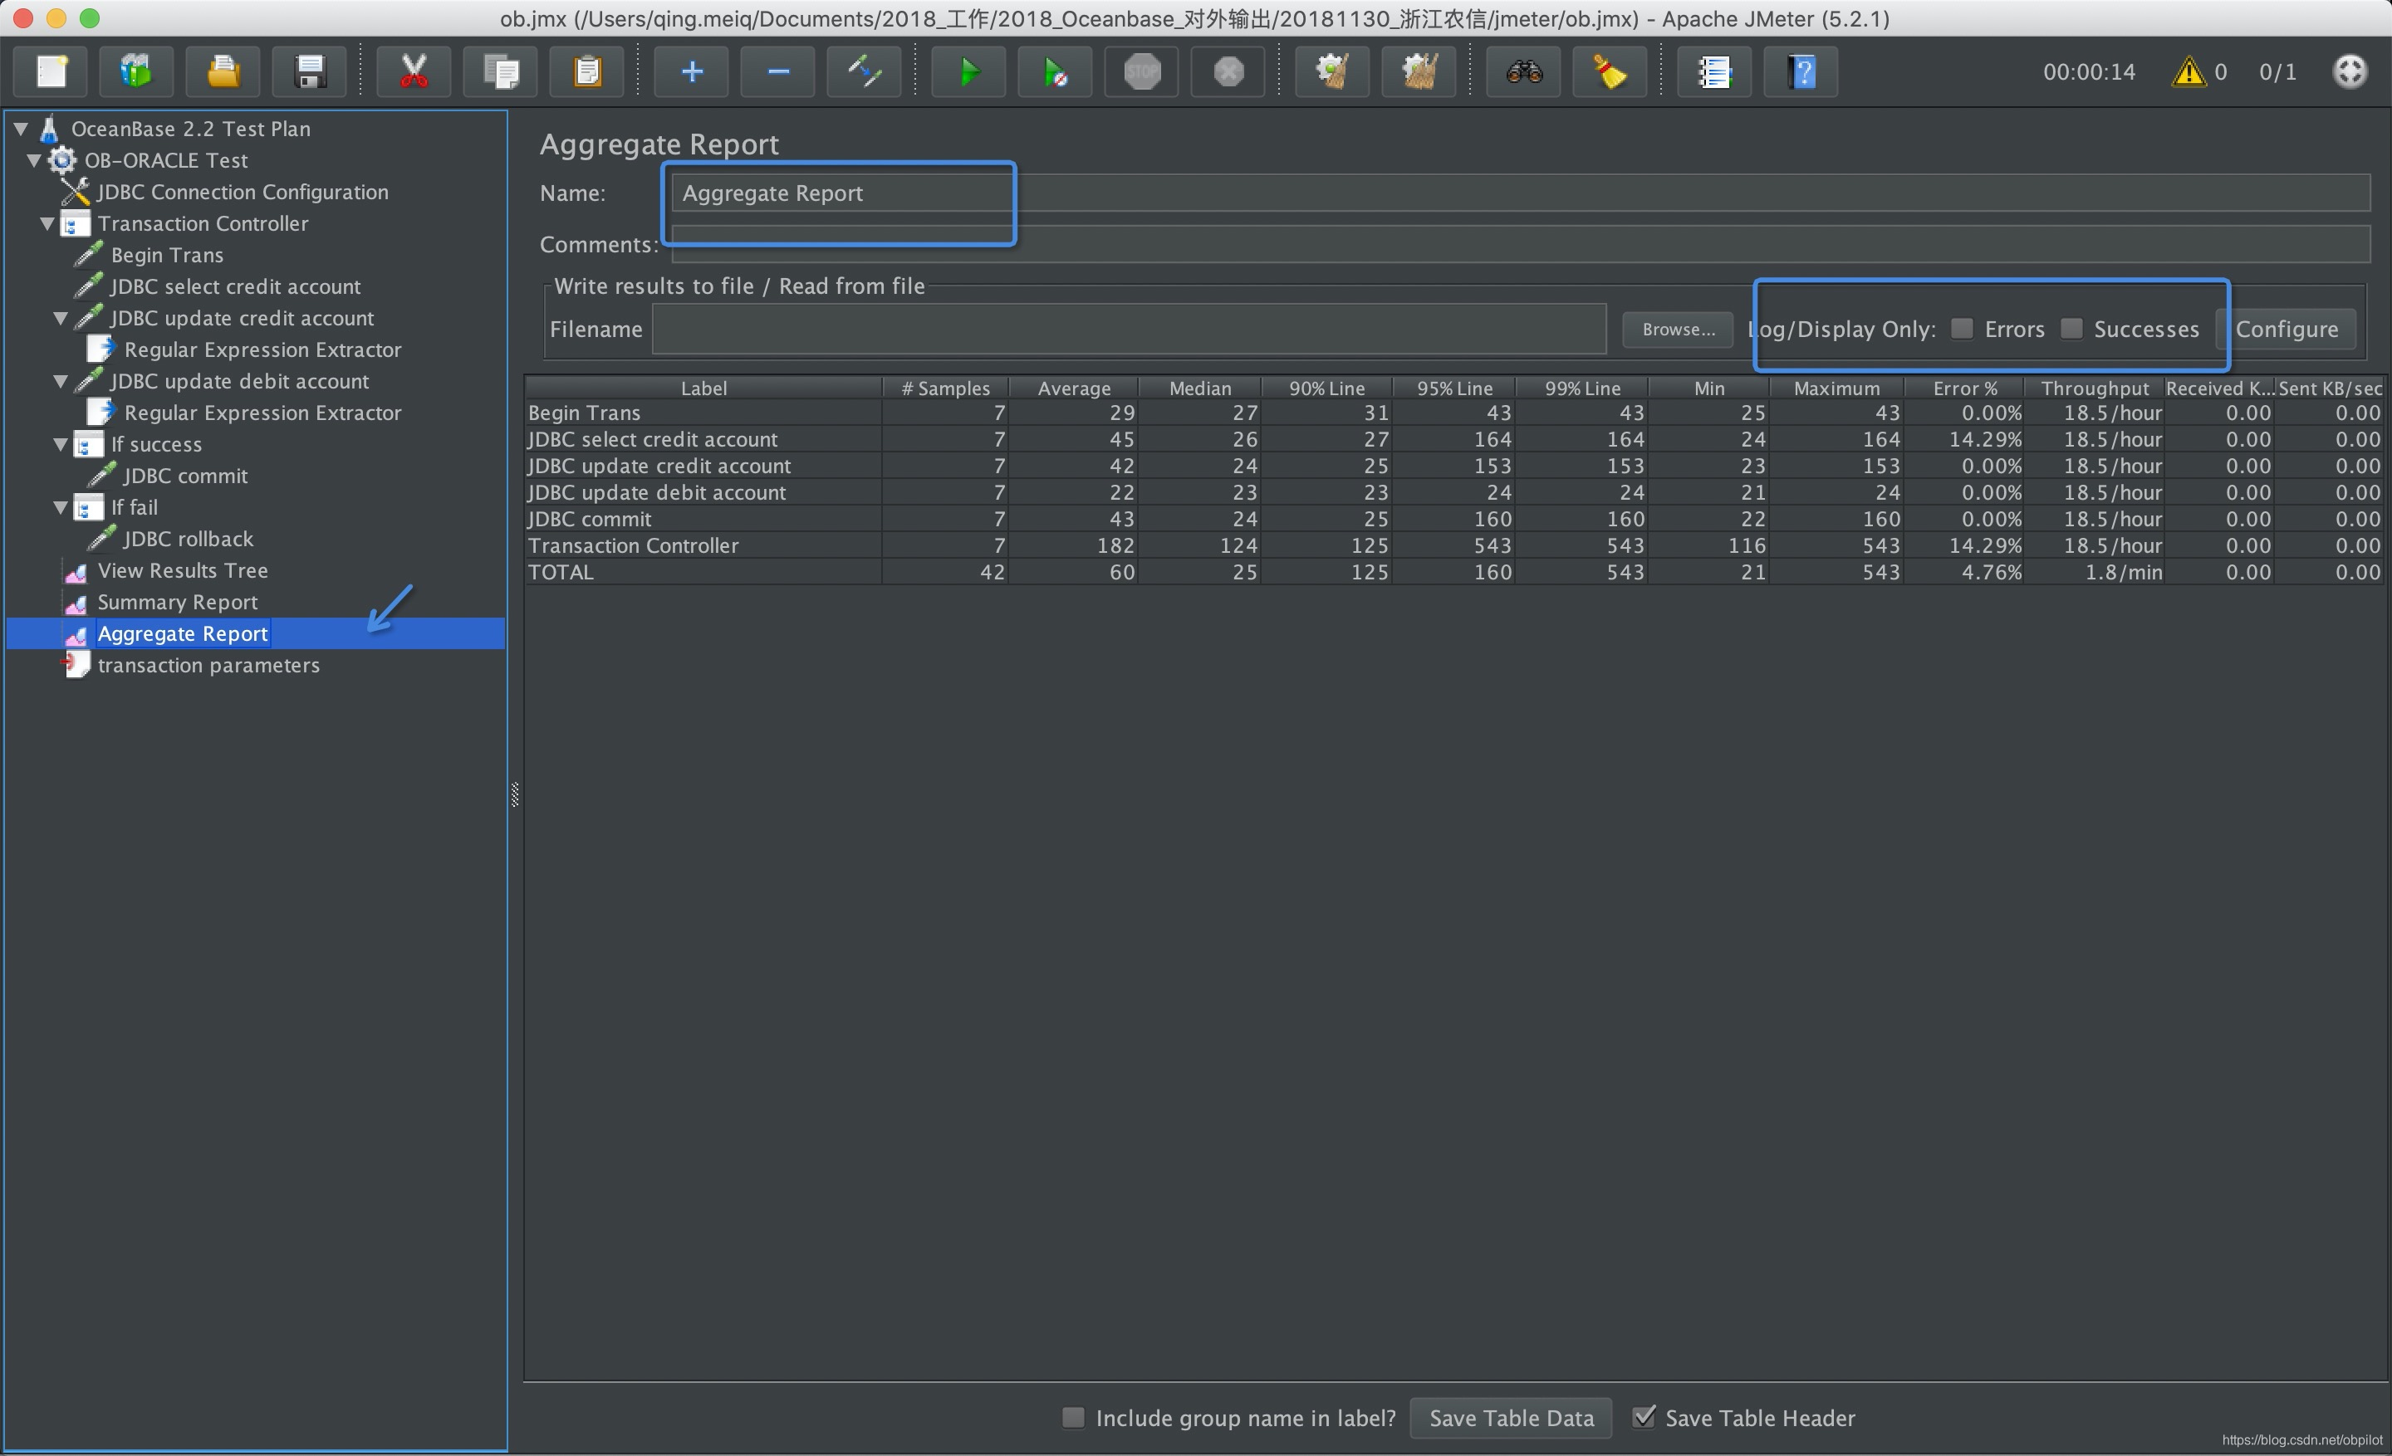Click the TOTAL row in the table
2392x1456 pixels.
coord(1454,572)
